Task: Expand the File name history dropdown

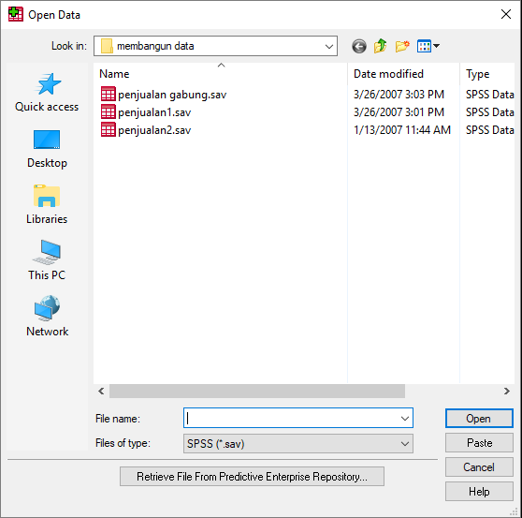Action: [405, 419]
